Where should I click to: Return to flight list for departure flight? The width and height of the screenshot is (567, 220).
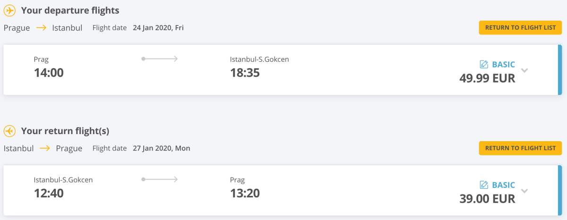point(520,27)
